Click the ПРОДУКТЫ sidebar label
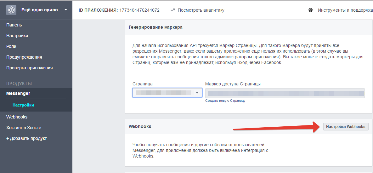373x173 pixels. point(19,84)
